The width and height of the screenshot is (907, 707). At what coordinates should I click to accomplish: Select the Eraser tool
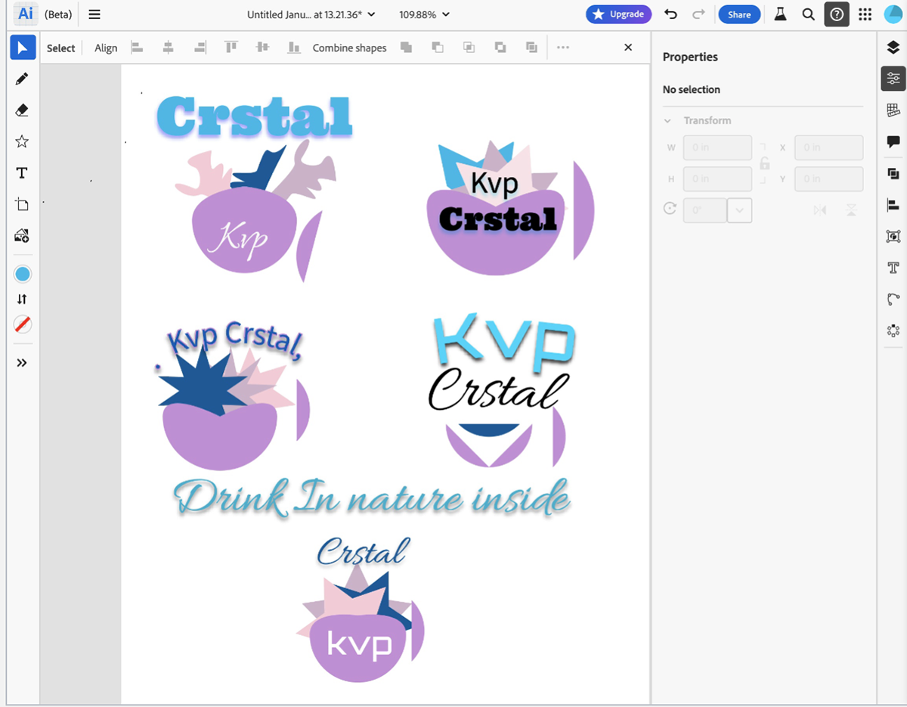coord(22,110)
